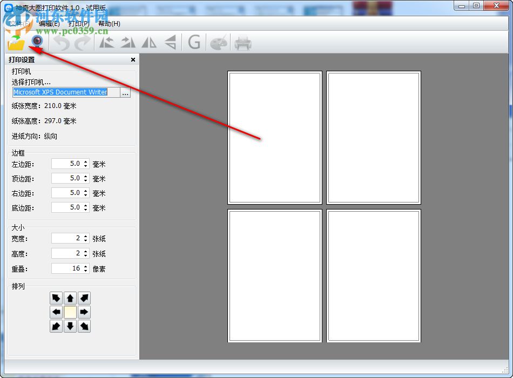
Task: Align image to top-left arrow
Action: pos(56,298)
